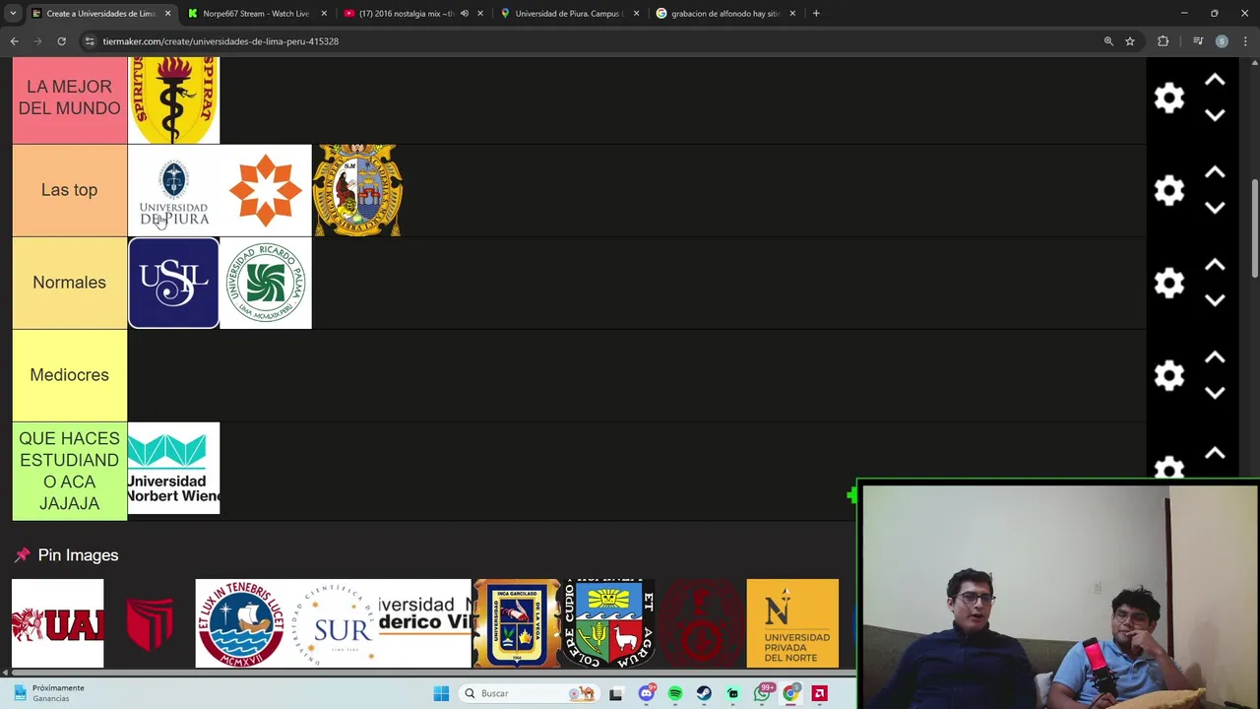The image size is (1260, 709).
Task: Move LA MEJOR DEL MUNDO tier up
Action: click(1215, 80)
